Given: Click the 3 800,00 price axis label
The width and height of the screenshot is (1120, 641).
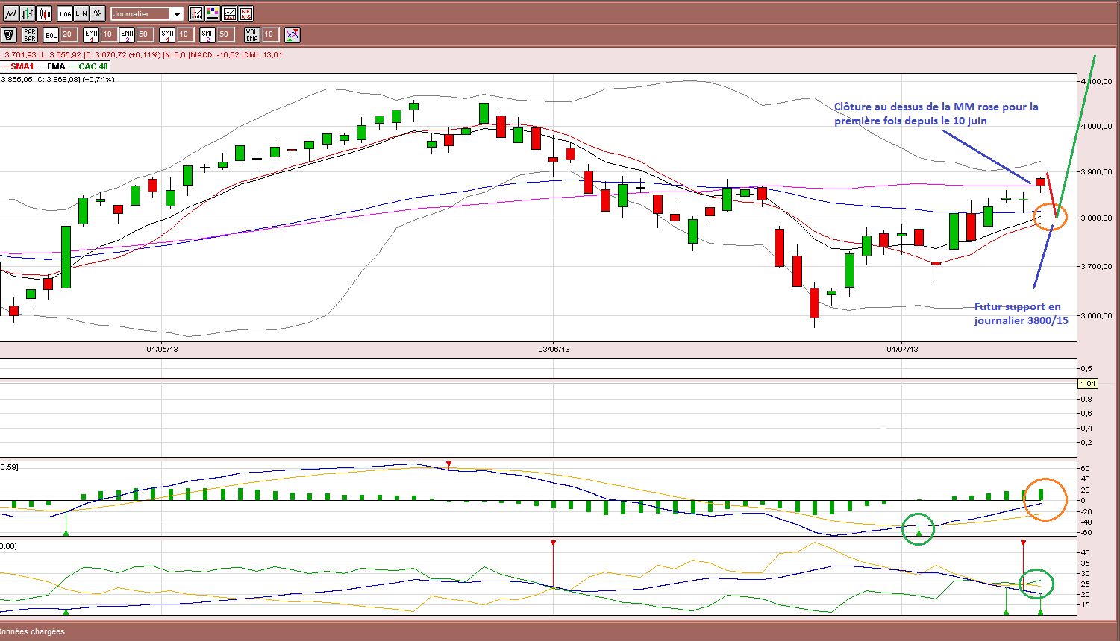Looking at the screenshot, I should click(1096, 218).
